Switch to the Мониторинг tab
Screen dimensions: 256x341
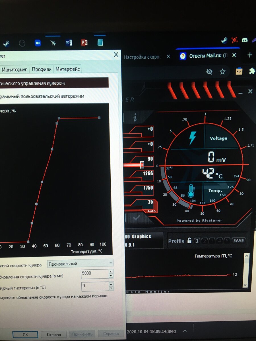tap(14, 69)
